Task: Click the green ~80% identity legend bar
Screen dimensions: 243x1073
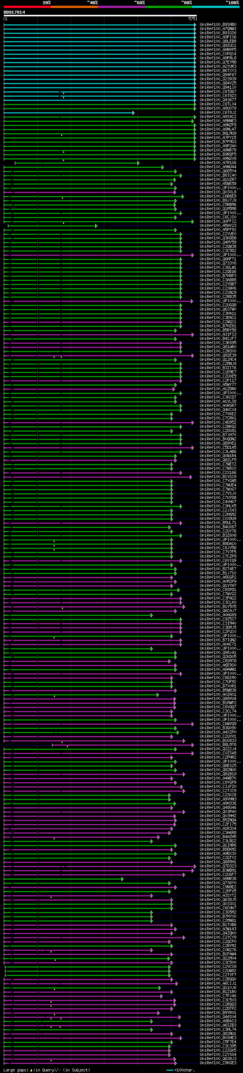Action: (x=169, y=7)
